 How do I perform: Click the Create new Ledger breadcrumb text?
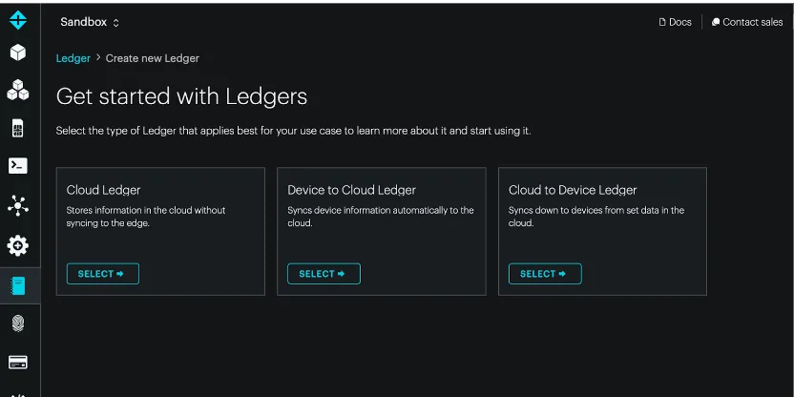(153, 58)
